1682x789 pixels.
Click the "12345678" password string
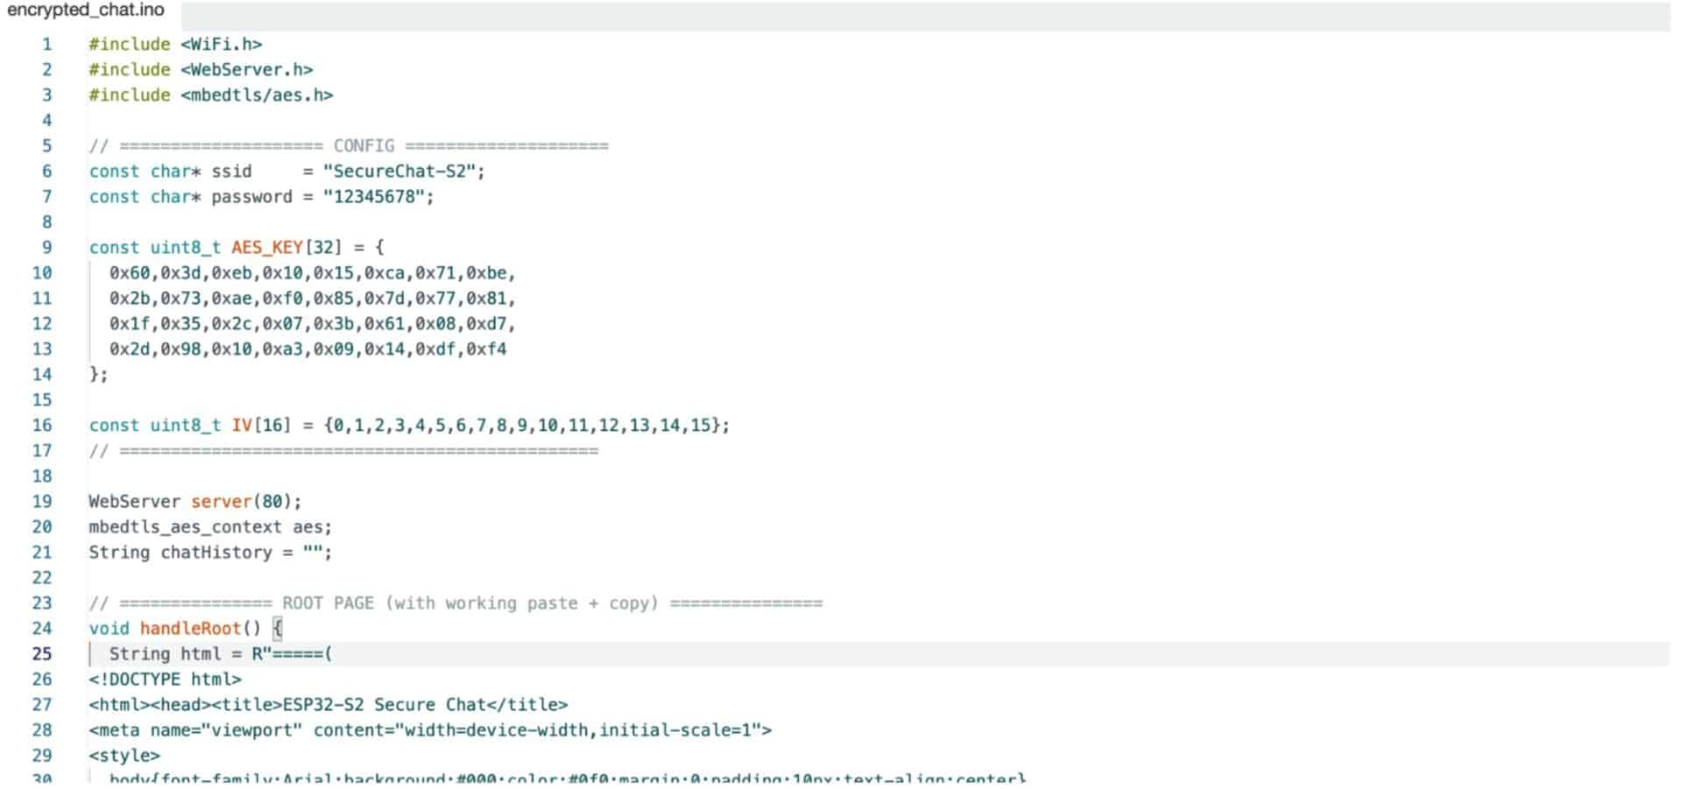(378, 197)
